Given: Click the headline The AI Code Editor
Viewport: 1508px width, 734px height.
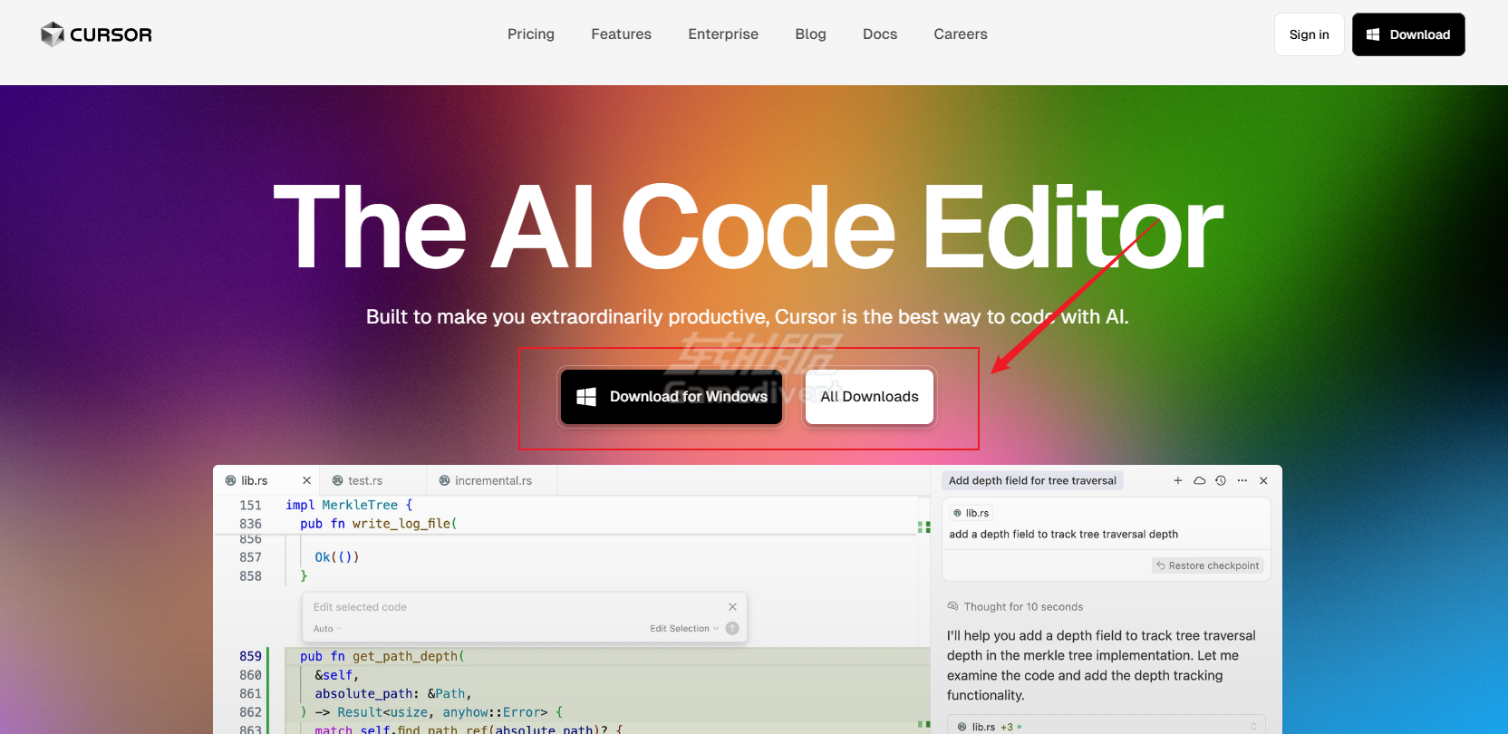Looking at the screenshot, I should 748,227.
